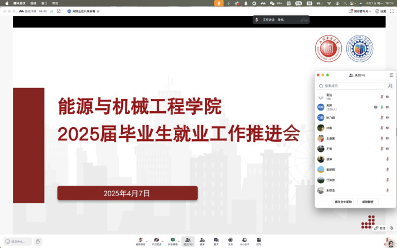Open the 应用 apps icon
The image size is (397, 248).
[x=259, y=241]
